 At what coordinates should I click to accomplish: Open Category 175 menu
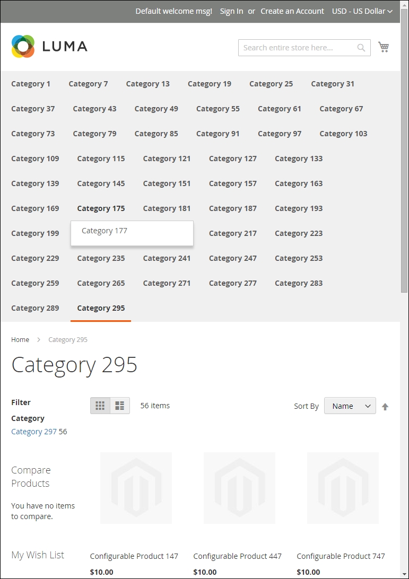click(x=101, y=208)
